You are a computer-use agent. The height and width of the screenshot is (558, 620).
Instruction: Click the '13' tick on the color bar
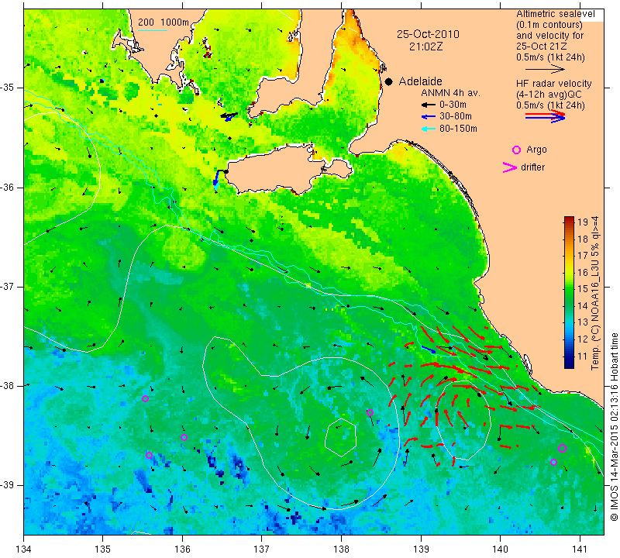pyautogui.click(x=583, y=322)
